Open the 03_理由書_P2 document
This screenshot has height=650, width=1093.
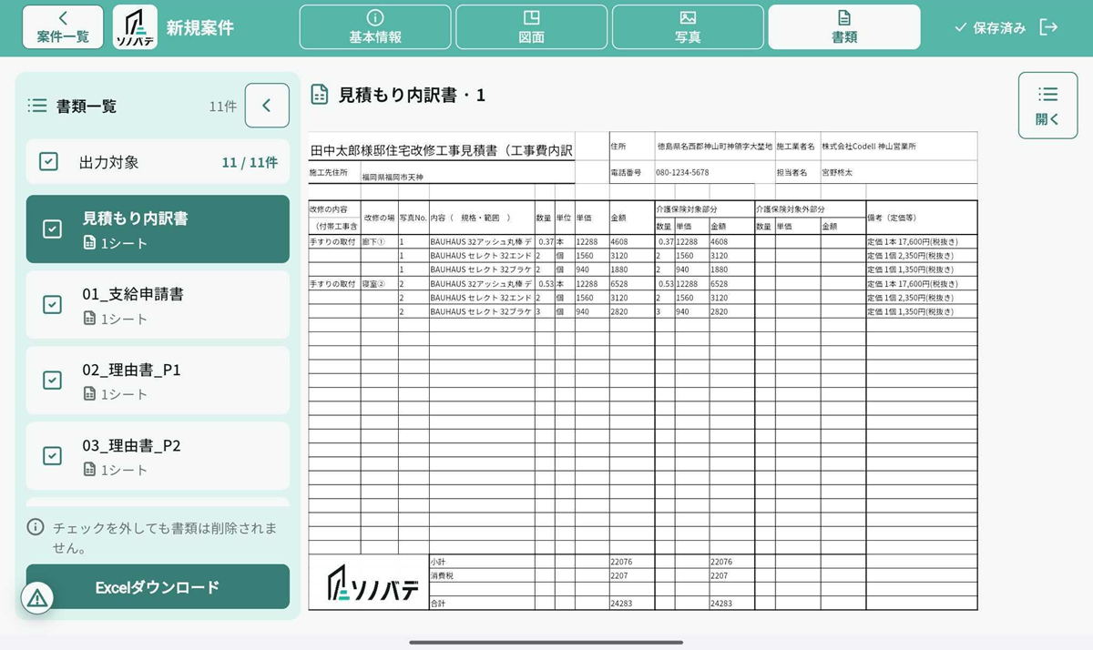click(x=158, y=456)
